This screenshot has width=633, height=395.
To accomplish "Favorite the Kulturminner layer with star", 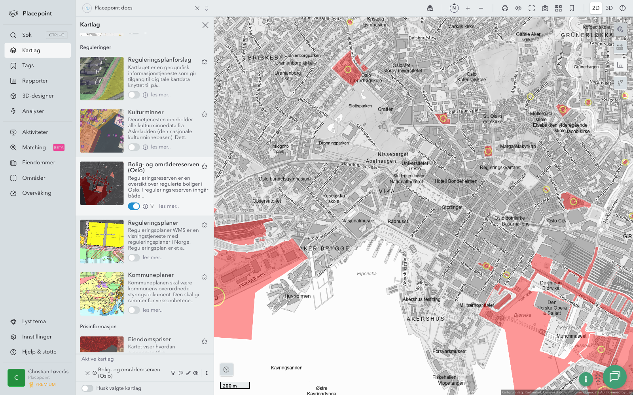I will tap(205, 114).
